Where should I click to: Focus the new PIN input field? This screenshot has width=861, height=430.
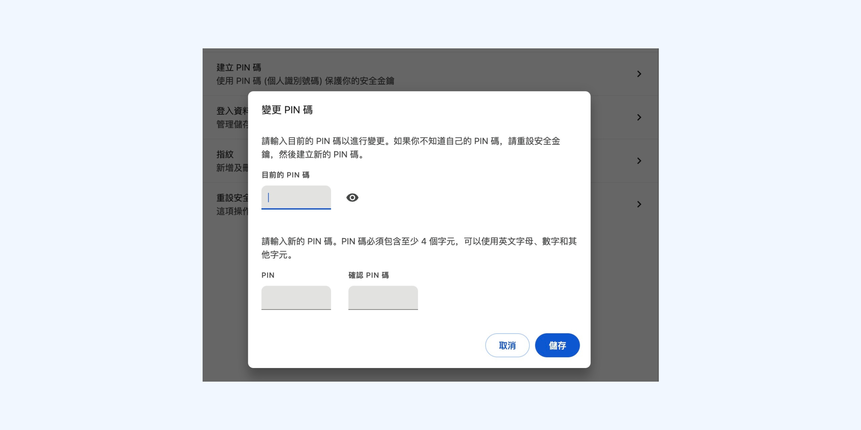tap(296, 297)
